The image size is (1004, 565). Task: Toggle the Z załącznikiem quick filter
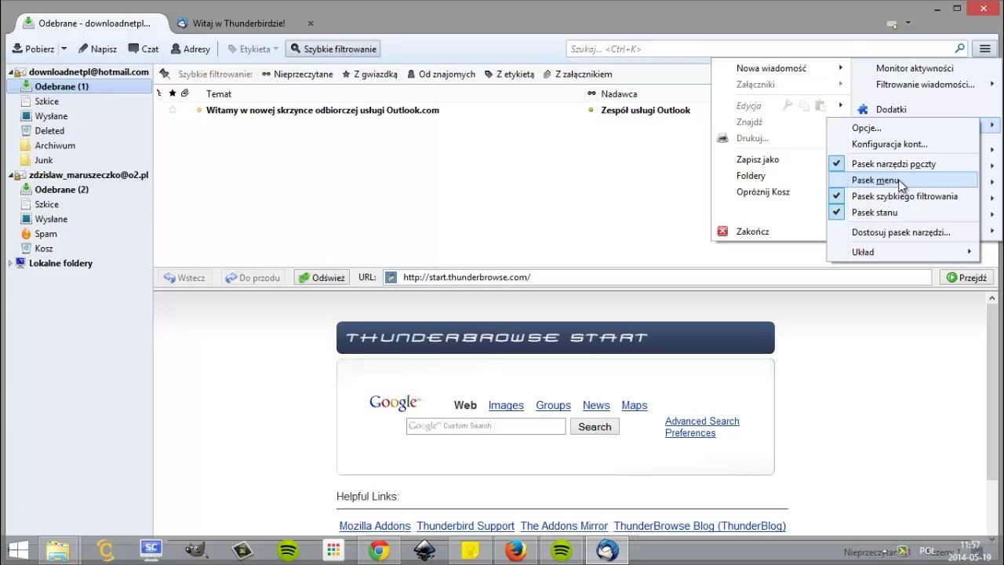577,74
